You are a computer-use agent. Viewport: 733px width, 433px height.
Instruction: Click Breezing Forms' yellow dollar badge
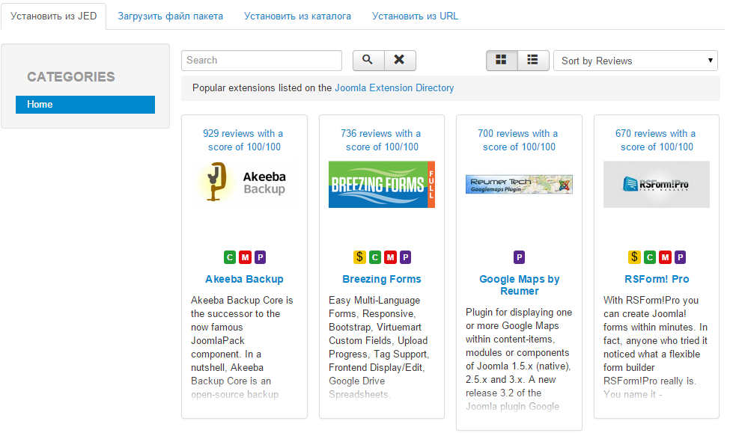[x=359, y=257]
